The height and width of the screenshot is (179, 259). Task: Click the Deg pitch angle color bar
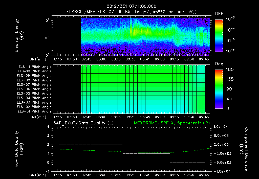219,89
